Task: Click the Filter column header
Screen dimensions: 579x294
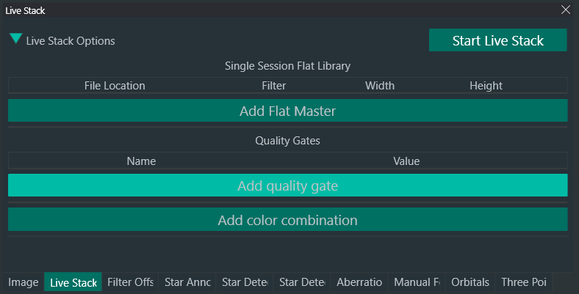Action: click(x=274, y=86)
